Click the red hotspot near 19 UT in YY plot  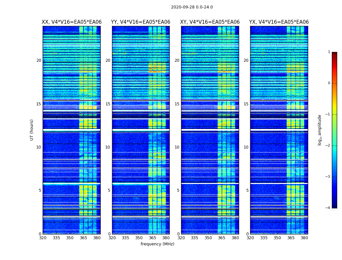coord(155,71)
